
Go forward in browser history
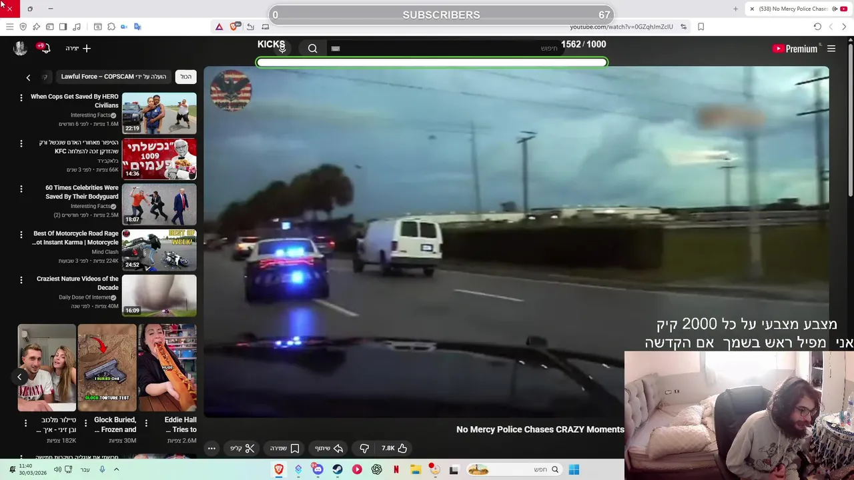831,27
